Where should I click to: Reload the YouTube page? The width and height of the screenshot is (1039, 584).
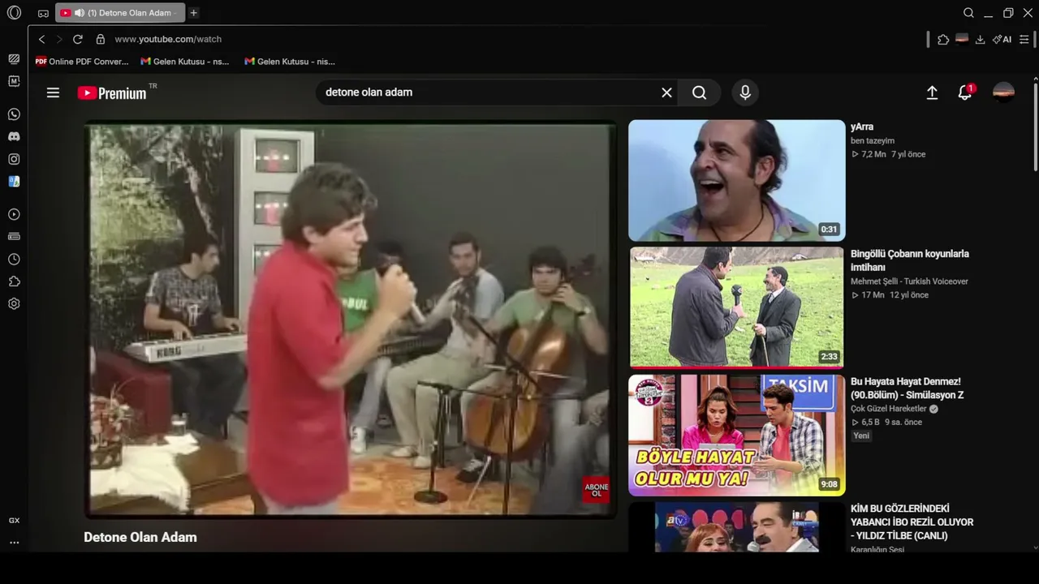coord(78,39)
